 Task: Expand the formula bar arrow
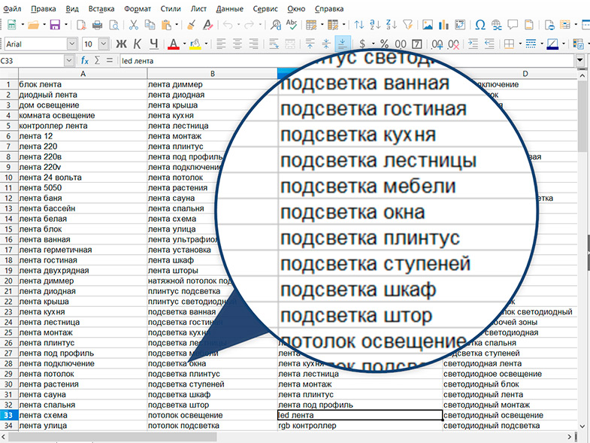point(579,60)
